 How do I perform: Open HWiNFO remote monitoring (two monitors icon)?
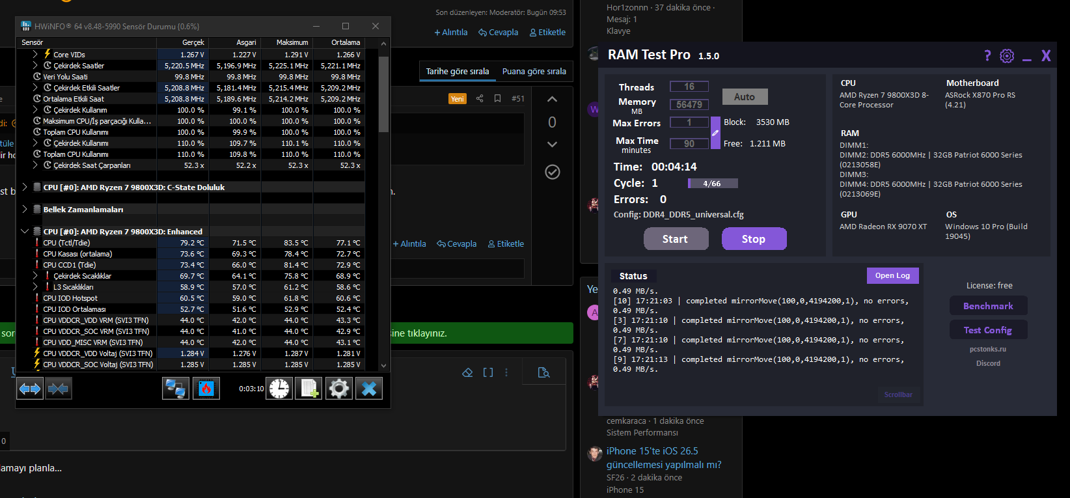tap(175, 389)
